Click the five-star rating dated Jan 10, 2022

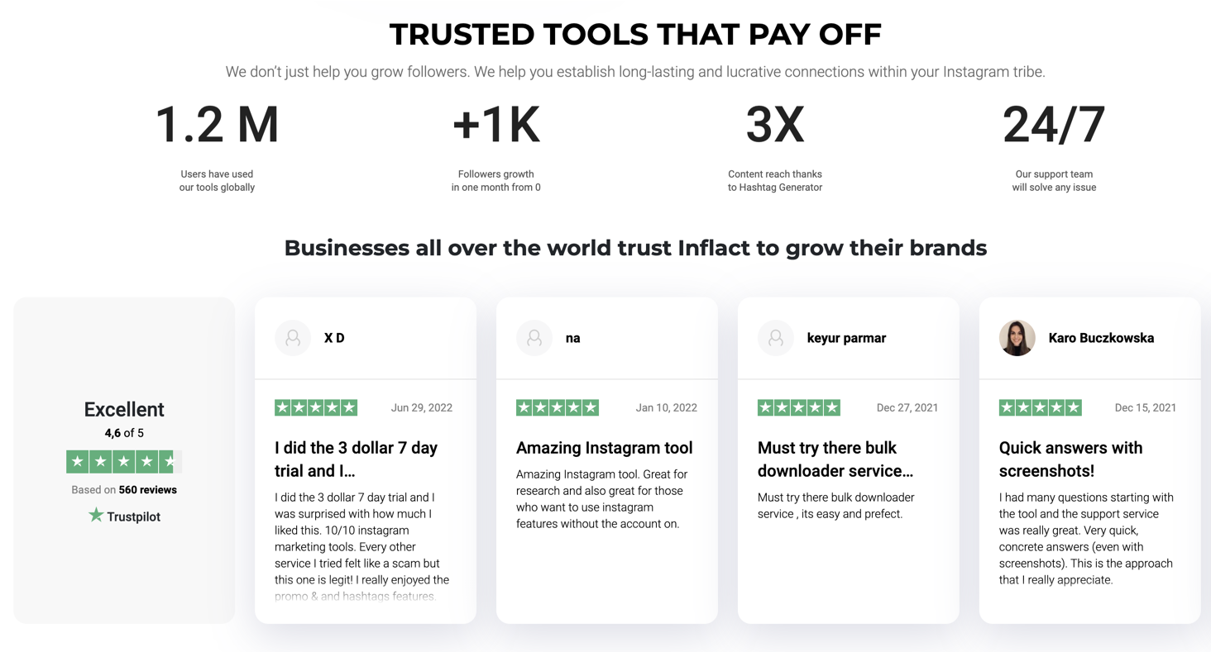558,407
